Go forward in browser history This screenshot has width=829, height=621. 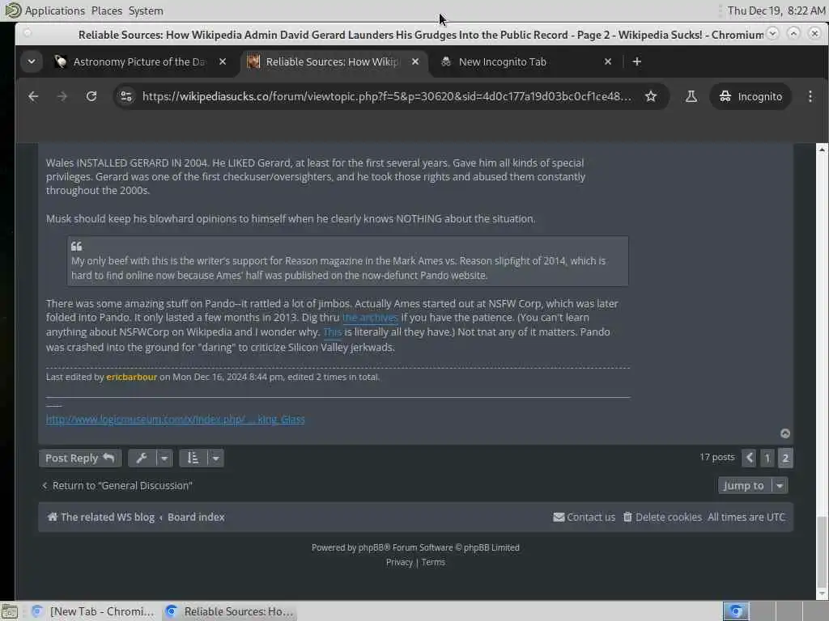pos(62,96)
